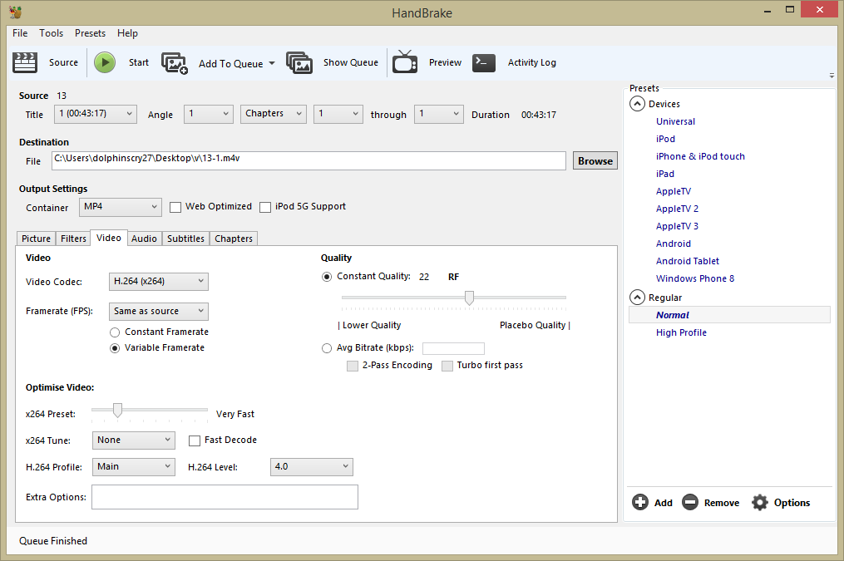The width and height of the screenshot is (844, 561).
Task: Enable the Fast Decode checkbox
Action: (195, 441)
